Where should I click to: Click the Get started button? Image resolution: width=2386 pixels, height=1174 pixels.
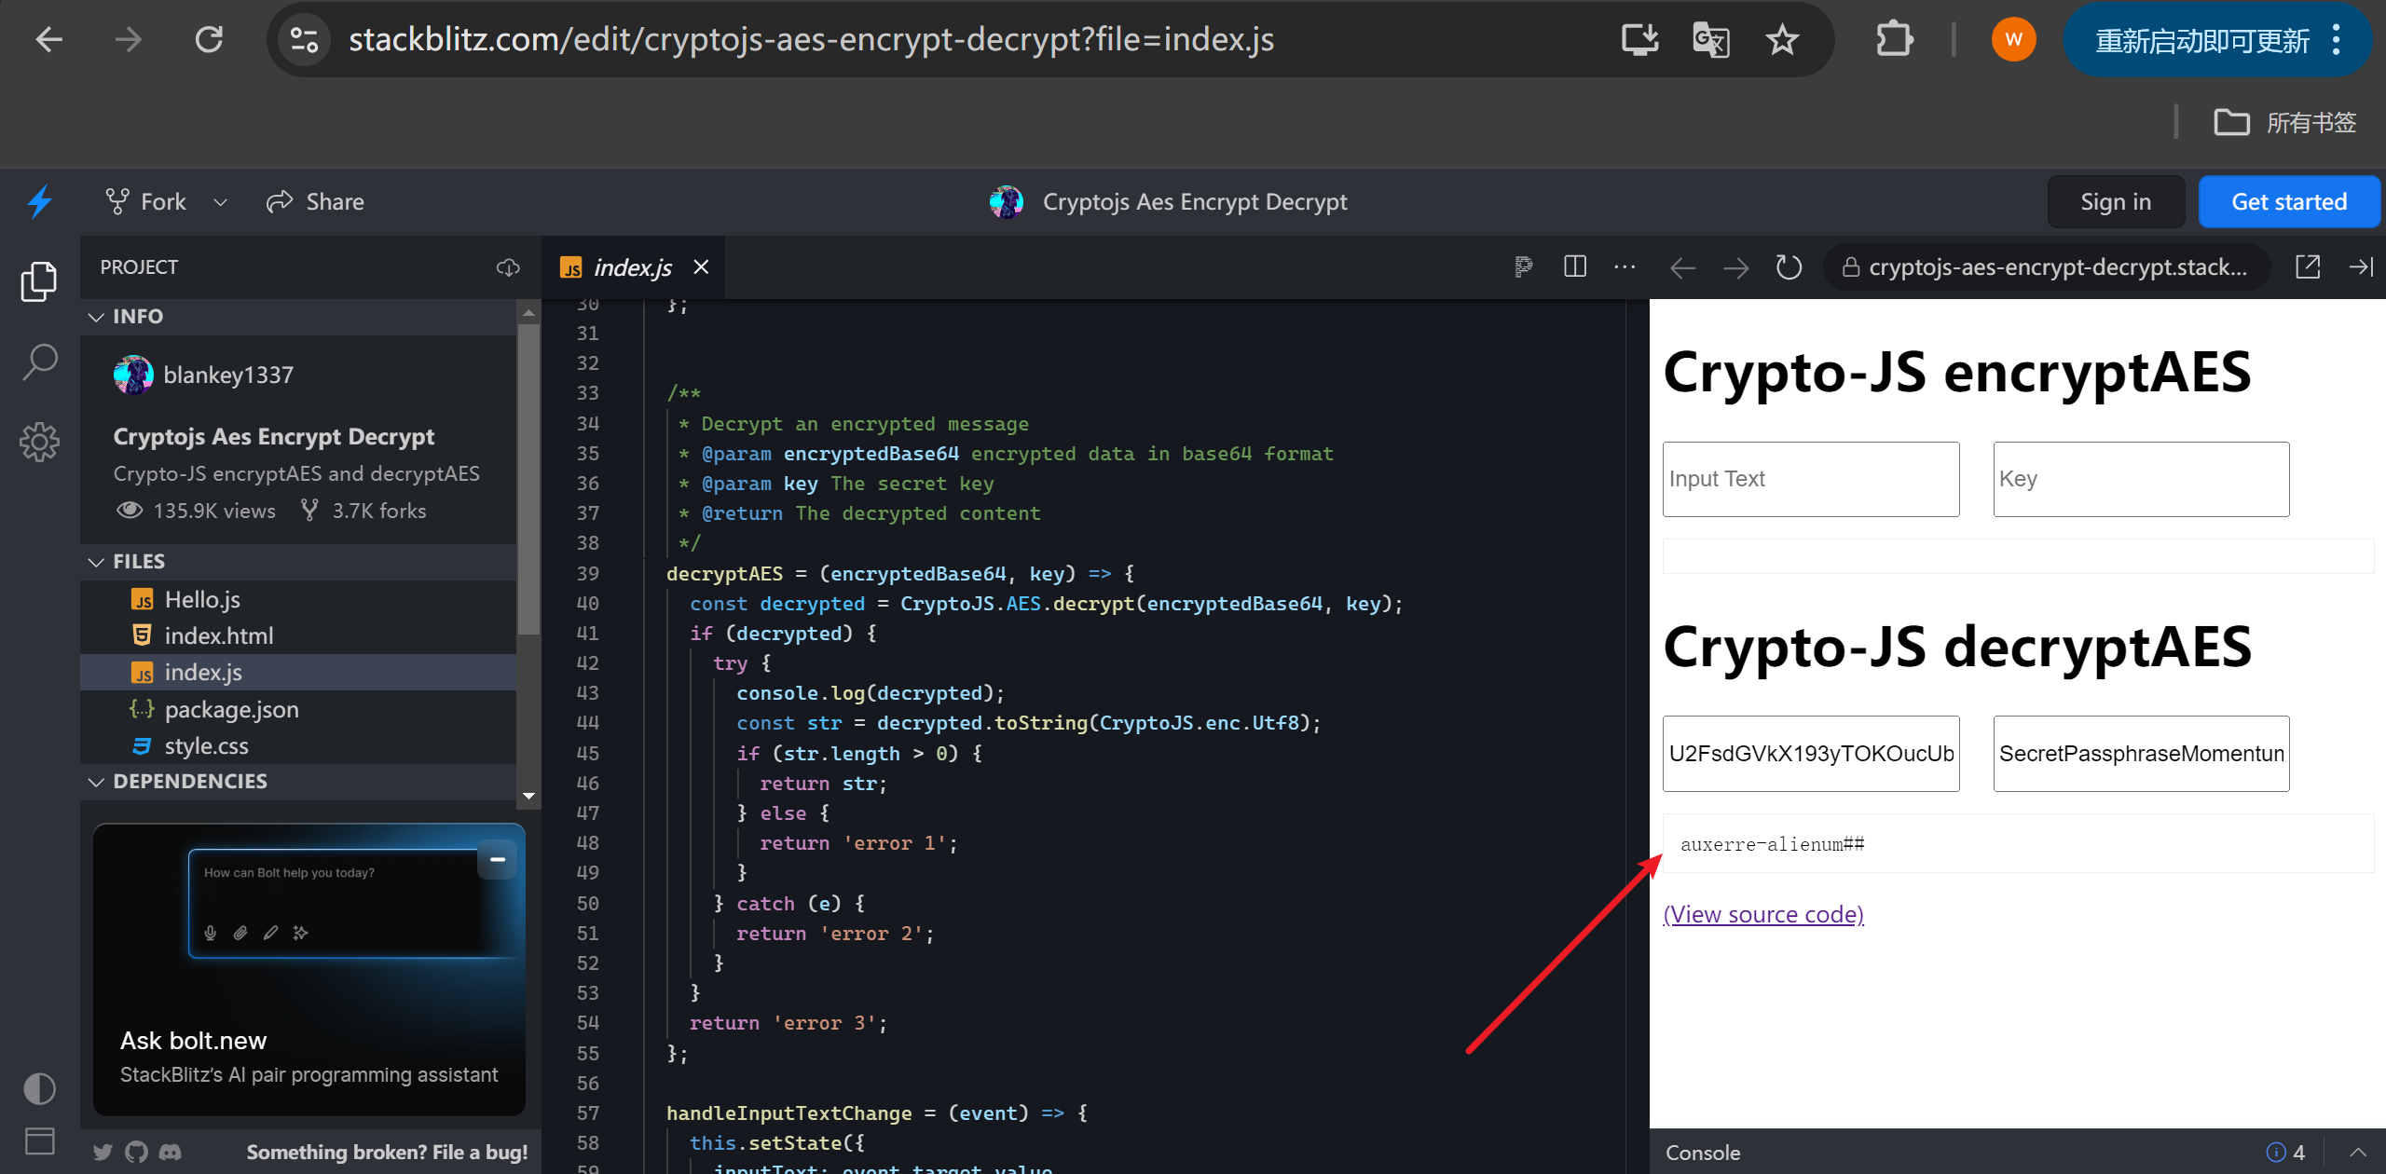pyautogui.click(x=2288, y=202)
